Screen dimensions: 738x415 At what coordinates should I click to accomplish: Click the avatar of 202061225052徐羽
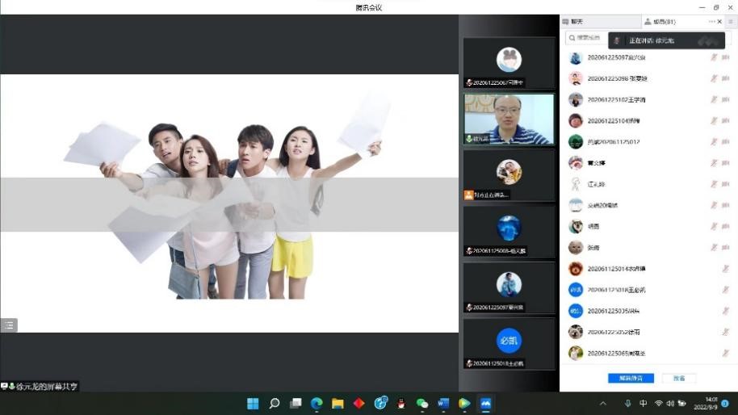tap(576, 332)
